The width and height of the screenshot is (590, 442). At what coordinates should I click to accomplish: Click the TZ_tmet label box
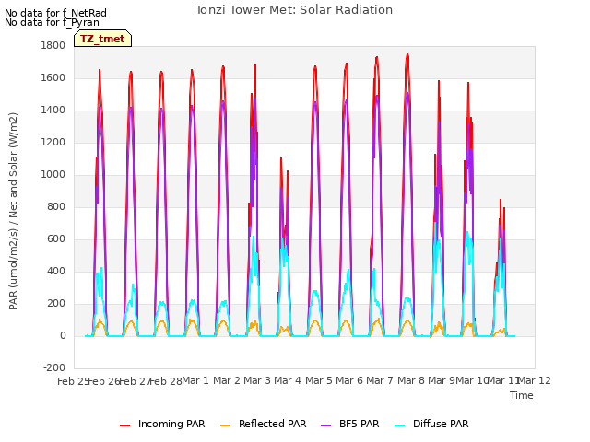tap(102, 39)
